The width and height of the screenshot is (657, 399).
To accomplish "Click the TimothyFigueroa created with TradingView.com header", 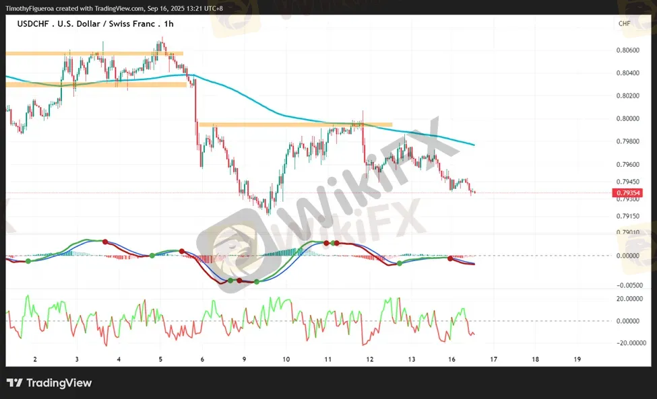I will coord(114,8).
